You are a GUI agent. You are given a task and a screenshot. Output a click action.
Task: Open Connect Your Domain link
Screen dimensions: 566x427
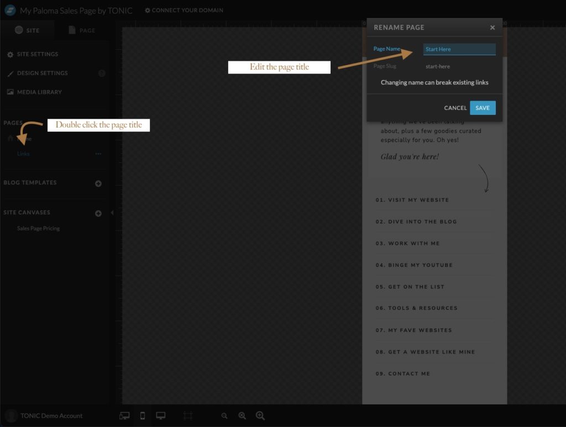click(x=184, y=10)
